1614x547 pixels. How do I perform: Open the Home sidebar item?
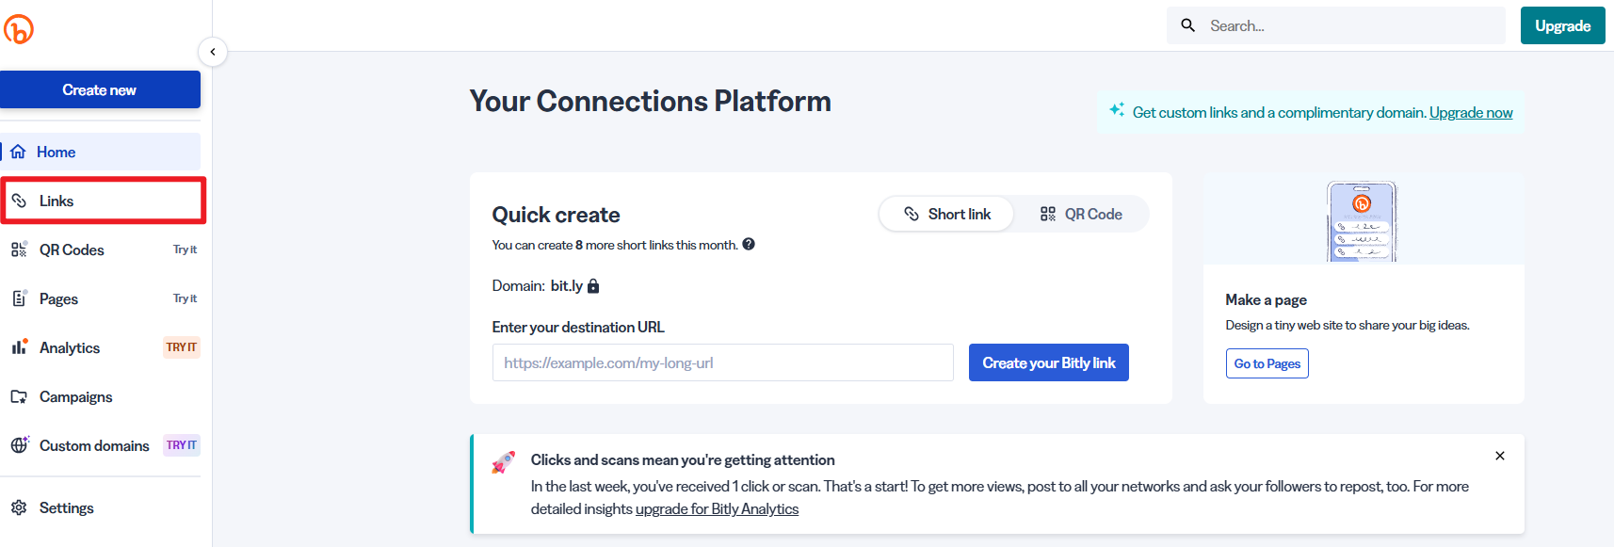[100, 152]
